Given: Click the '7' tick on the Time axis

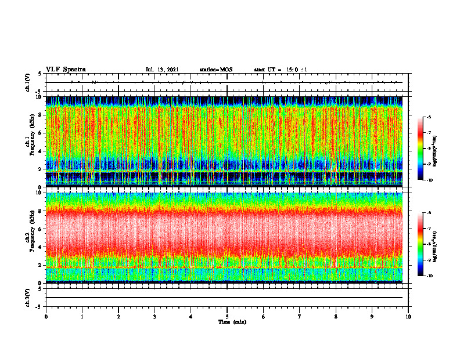Looking at the screenshot, I should (x=300, y=317).
